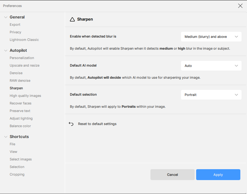
Task: Open the detected blur level dropdown
Action: coord(211,37)
